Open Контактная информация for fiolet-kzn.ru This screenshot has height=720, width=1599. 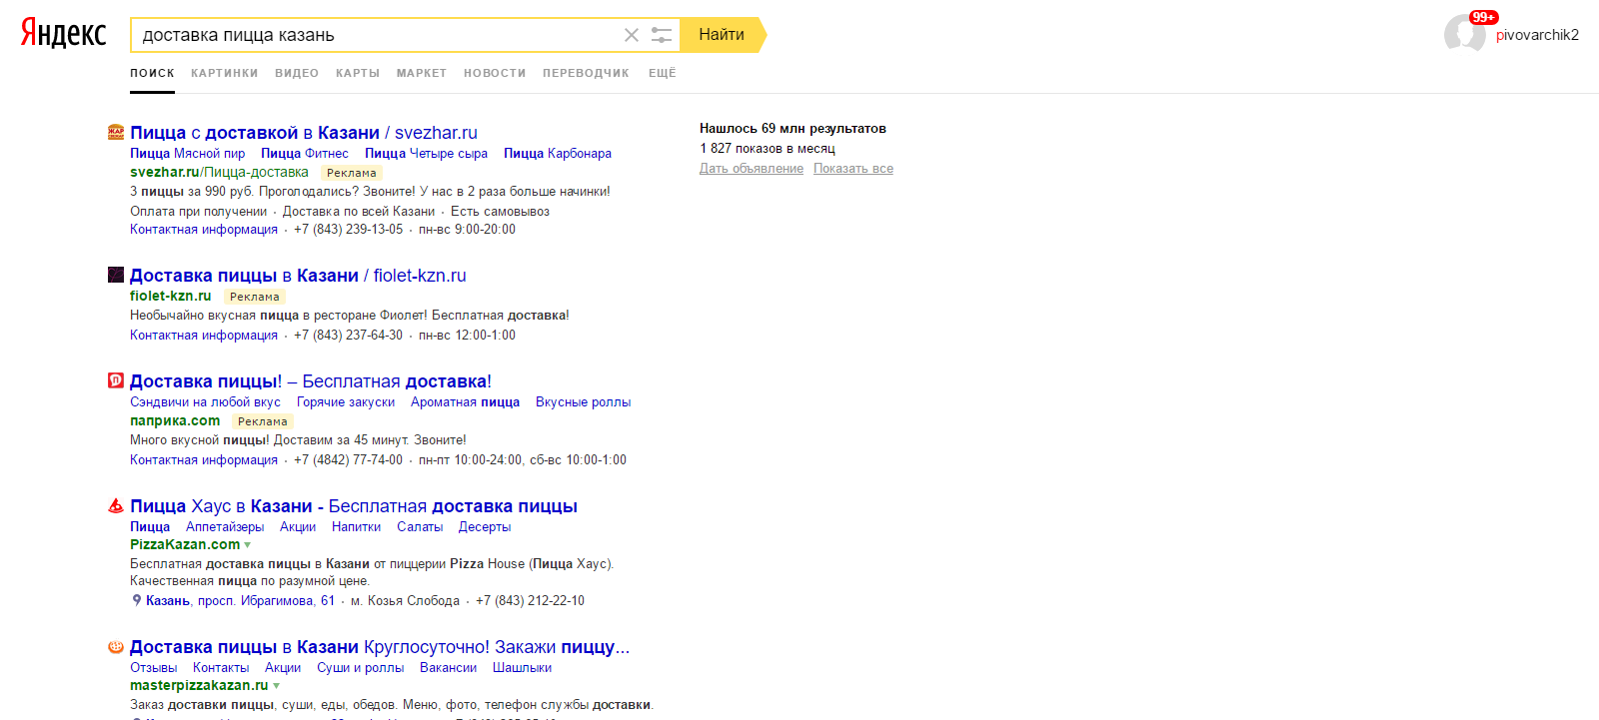[204, 335]
